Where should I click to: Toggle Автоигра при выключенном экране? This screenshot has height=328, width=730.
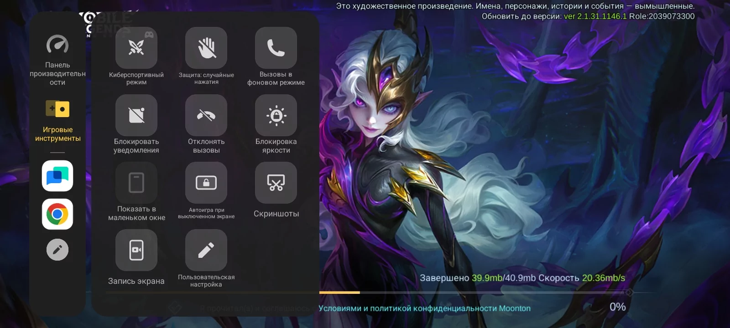click(x=206, y=183)
